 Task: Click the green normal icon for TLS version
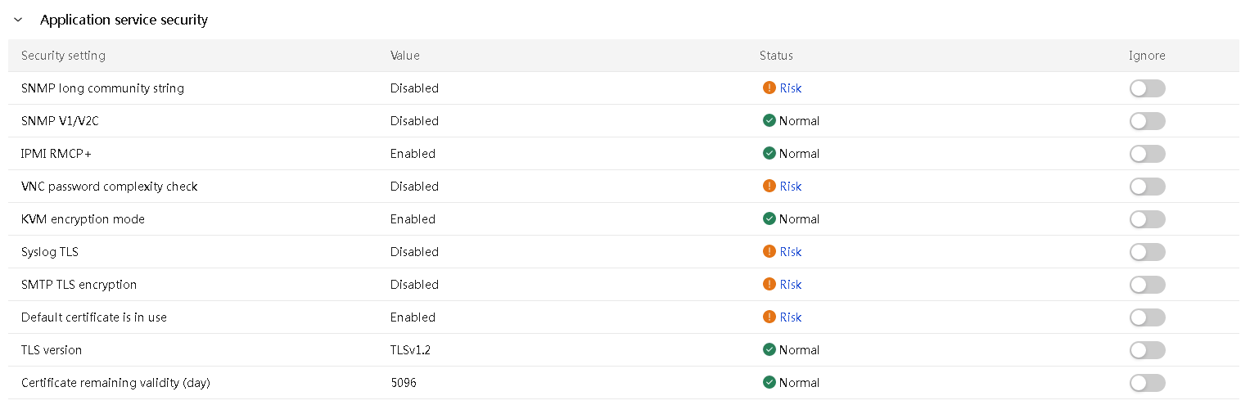click(769, 349)
